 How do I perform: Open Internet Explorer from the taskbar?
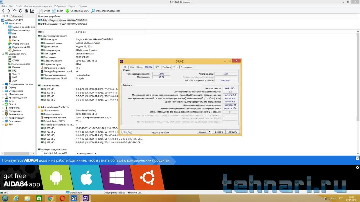pos(16,198)
